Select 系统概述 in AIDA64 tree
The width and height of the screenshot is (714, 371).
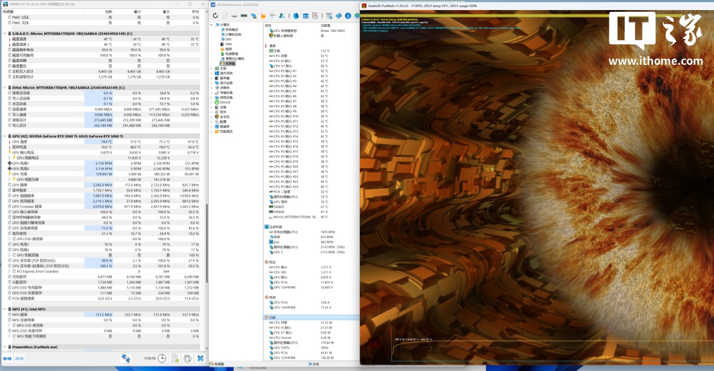click(231, 29)
